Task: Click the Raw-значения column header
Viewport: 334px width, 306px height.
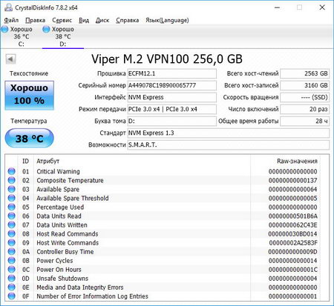Action: click(x=297, y=162)
